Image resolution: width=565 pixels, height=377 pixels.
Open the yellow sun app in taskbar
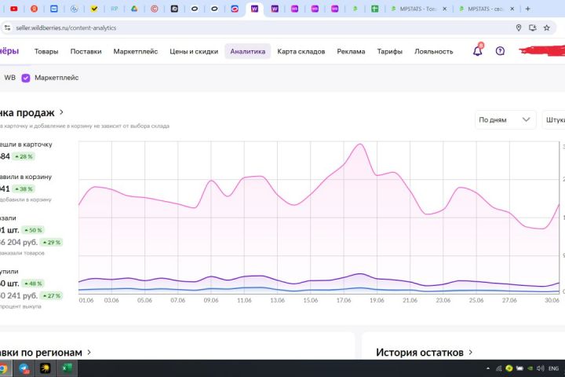(45, 368)
